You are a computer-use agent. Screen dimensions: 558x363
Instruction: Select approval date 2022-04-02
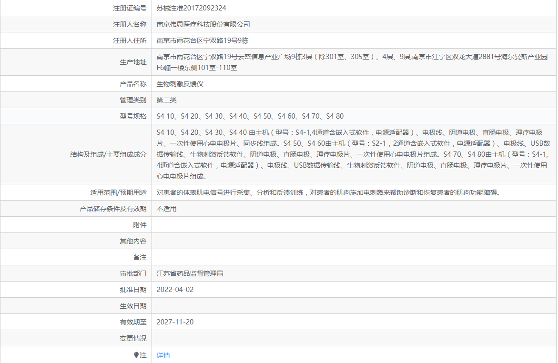pyautogui.click(x=175, y=290)
